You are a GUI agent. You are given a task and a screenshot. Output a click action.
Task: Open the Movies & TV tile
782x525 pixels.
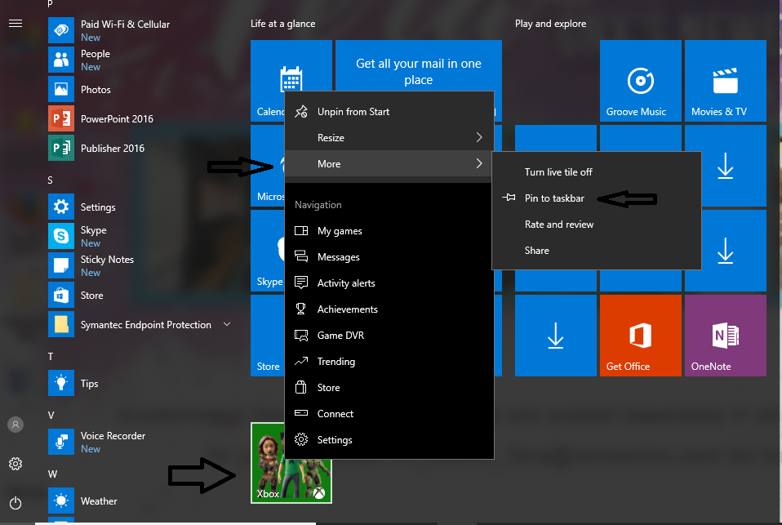(725, 81)
